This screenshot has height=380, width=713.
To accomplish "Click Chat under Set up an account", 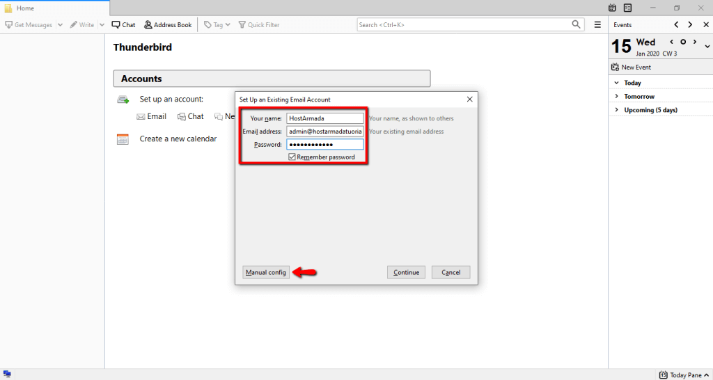I will tap(191, 116).
